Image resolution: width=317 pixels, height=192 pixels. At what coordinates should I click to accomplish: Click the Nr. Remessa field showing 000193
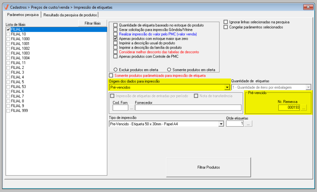click(289, 108)
